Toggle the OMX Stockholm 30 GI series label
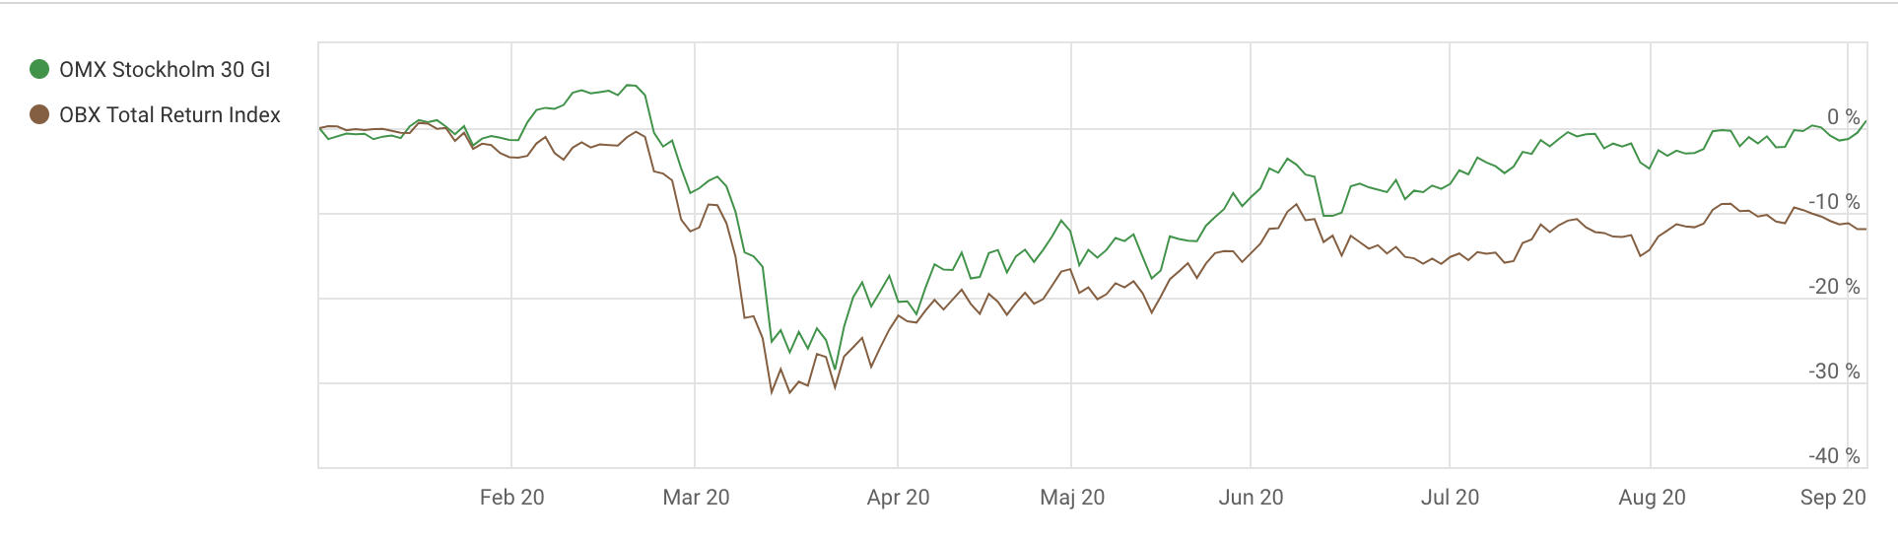Screen dimensions: 1898x542 165,70
